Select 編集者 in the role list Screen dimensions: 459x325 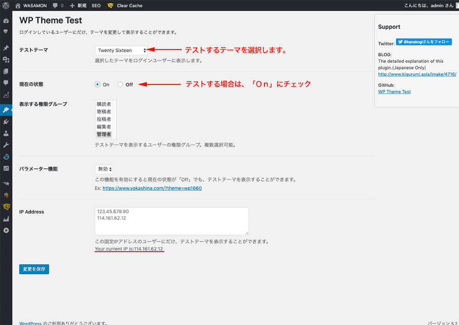[x=104, y=127]
